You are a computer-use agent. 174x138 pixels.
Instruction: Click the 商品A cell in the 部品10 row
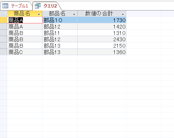tap(25, 20)
